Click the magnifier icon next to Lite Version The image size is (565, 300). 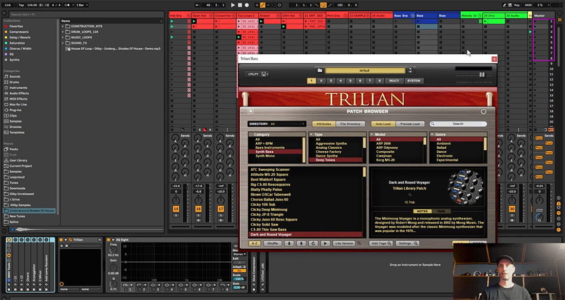click(x=359, y=244)
